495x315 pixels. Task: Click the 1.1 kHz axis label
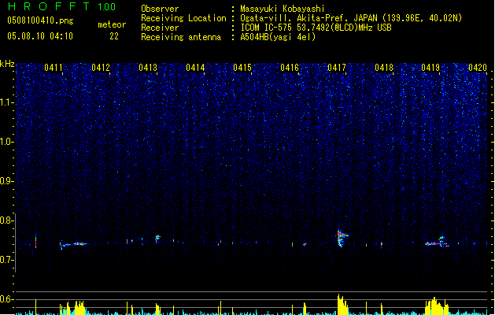(x=6, y=103)
